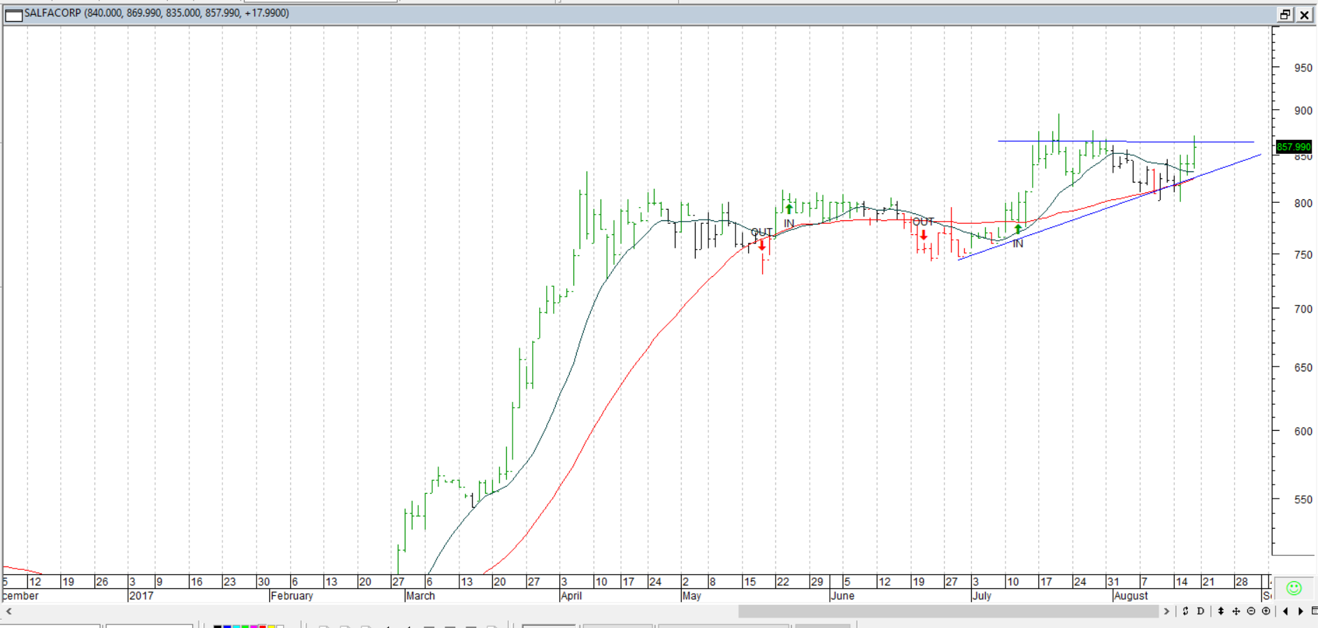Click the IN signal label near May 22
The height and width of the screenshot is (628, 1318).
coord(789,224)
